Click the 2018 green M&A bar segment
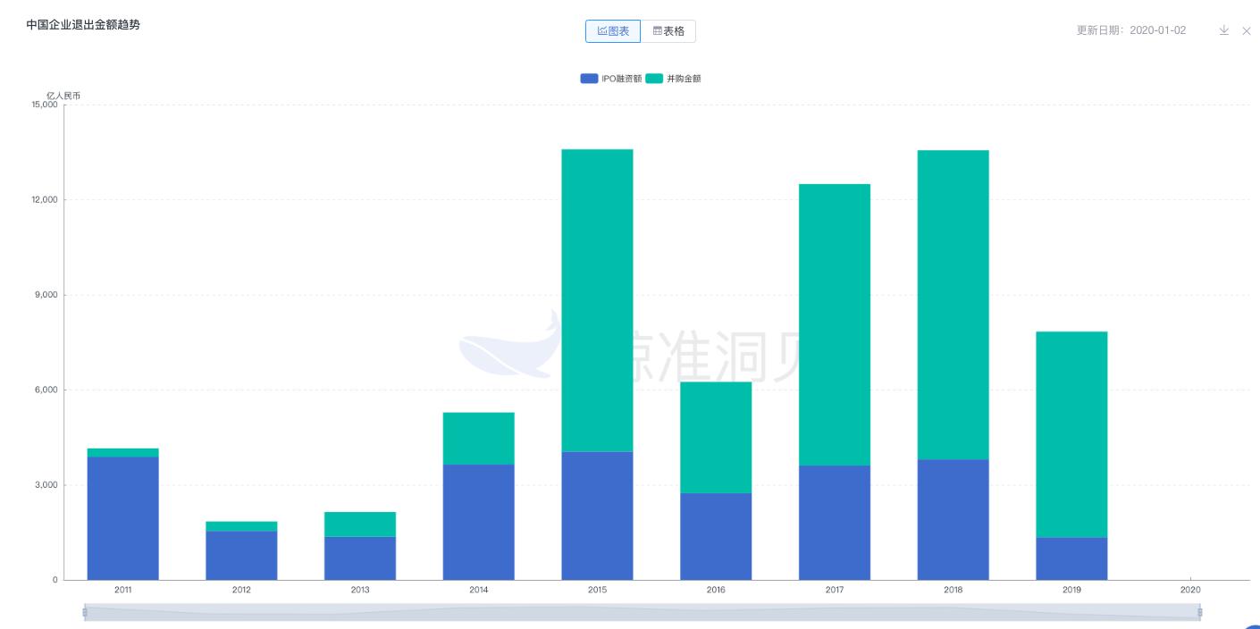 coord(953,305)
